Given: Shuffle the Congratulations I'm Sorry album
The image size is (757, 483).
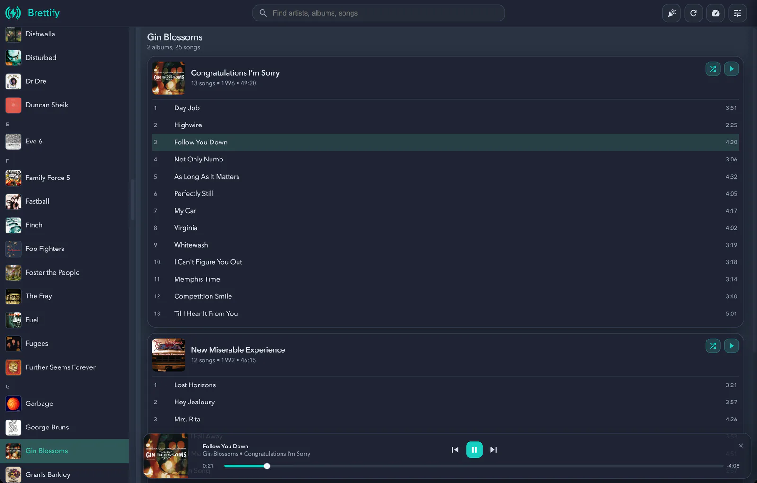Looking at the screenshot, I should (713, 69).
